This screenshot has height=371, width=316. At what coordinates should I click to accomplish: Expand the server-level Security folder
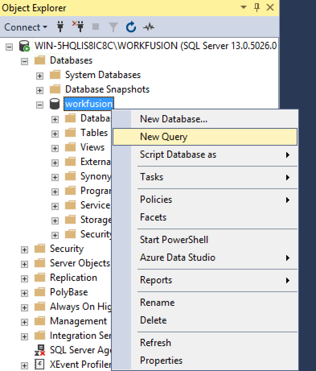[x=25, y=249]
